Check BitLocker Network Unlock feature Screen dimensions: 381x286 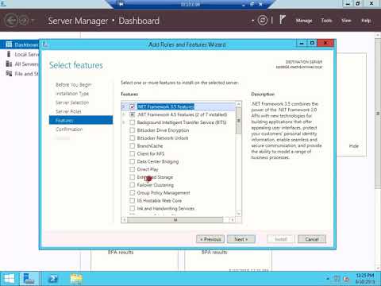(133, 138)
